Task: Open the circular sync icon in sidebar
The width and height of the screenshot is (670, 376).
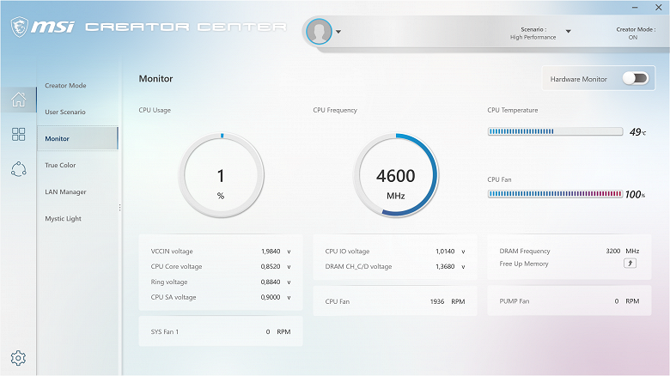Action: 18,169
